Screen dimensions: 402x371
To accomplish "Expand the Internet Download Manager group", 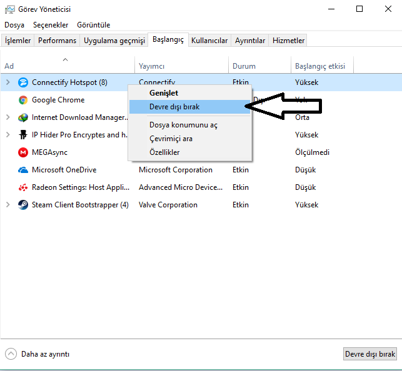I will click(x=8, y=117).
